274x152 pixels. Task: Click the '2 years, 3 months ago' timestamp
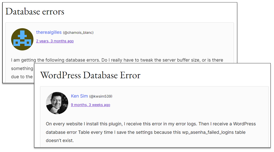coord(55,41)
